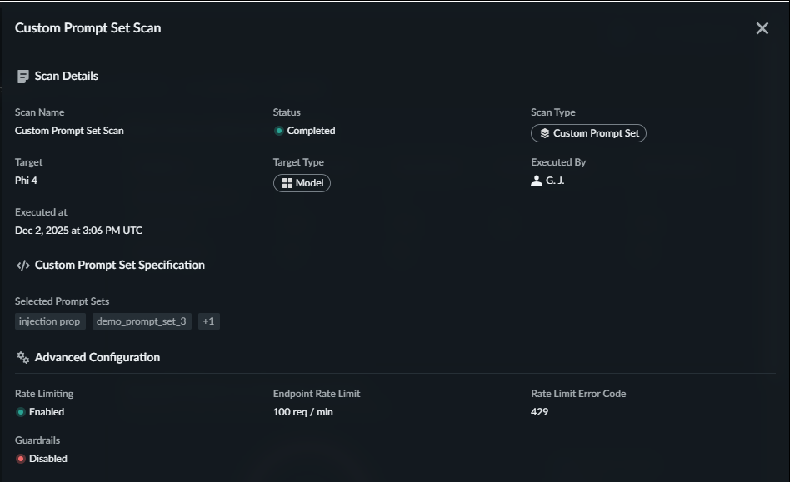Click the Advanced Configuration section heading
The image size is (790, 482).
(97, 358)
